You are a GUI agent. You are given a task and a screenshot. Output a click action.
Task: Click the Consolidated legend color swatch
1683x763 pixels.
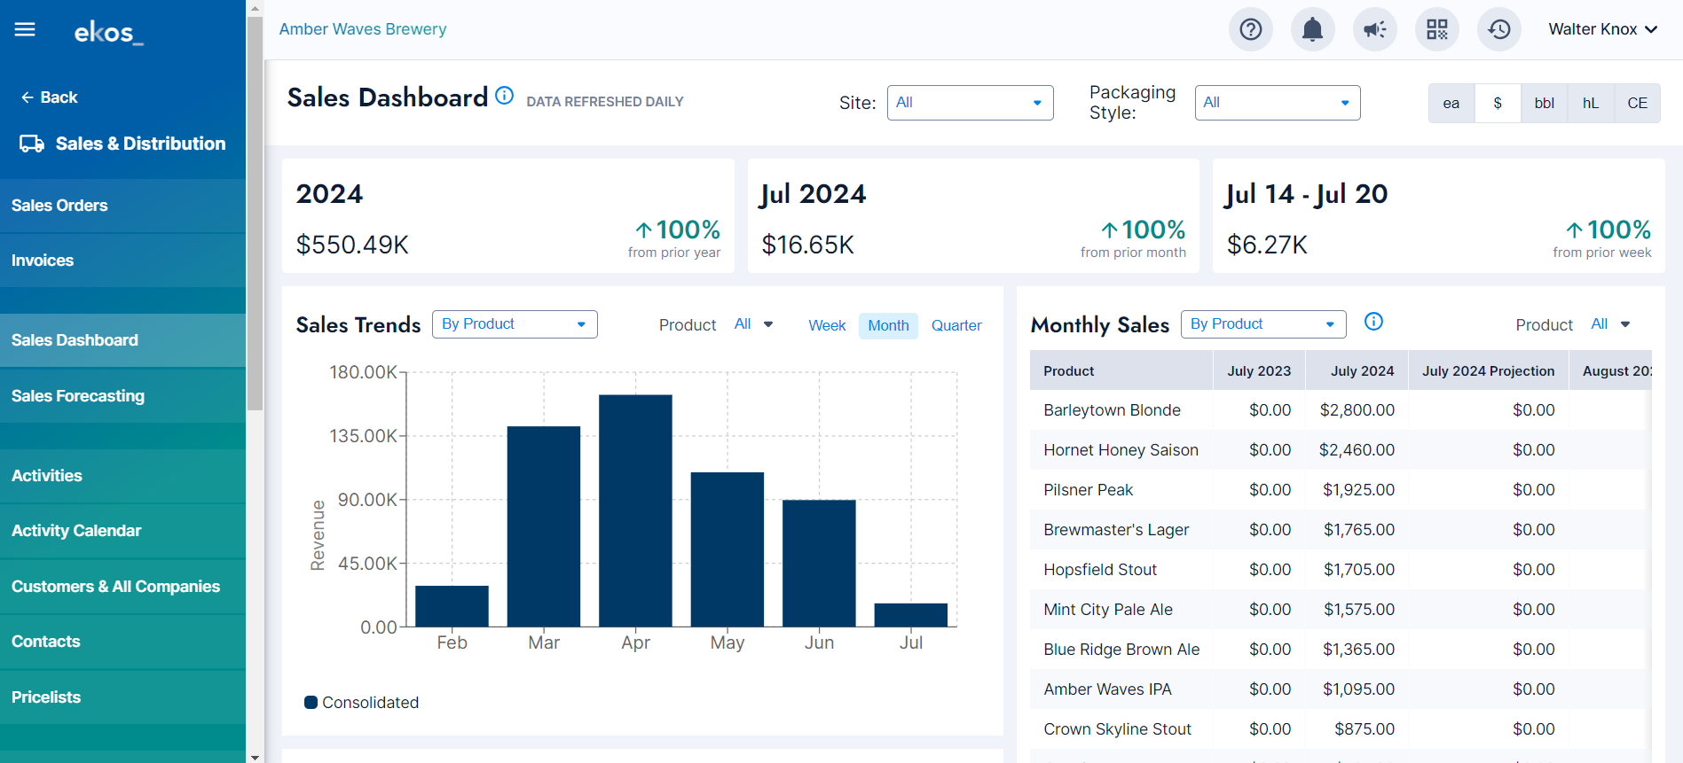(x=311, y=703)
